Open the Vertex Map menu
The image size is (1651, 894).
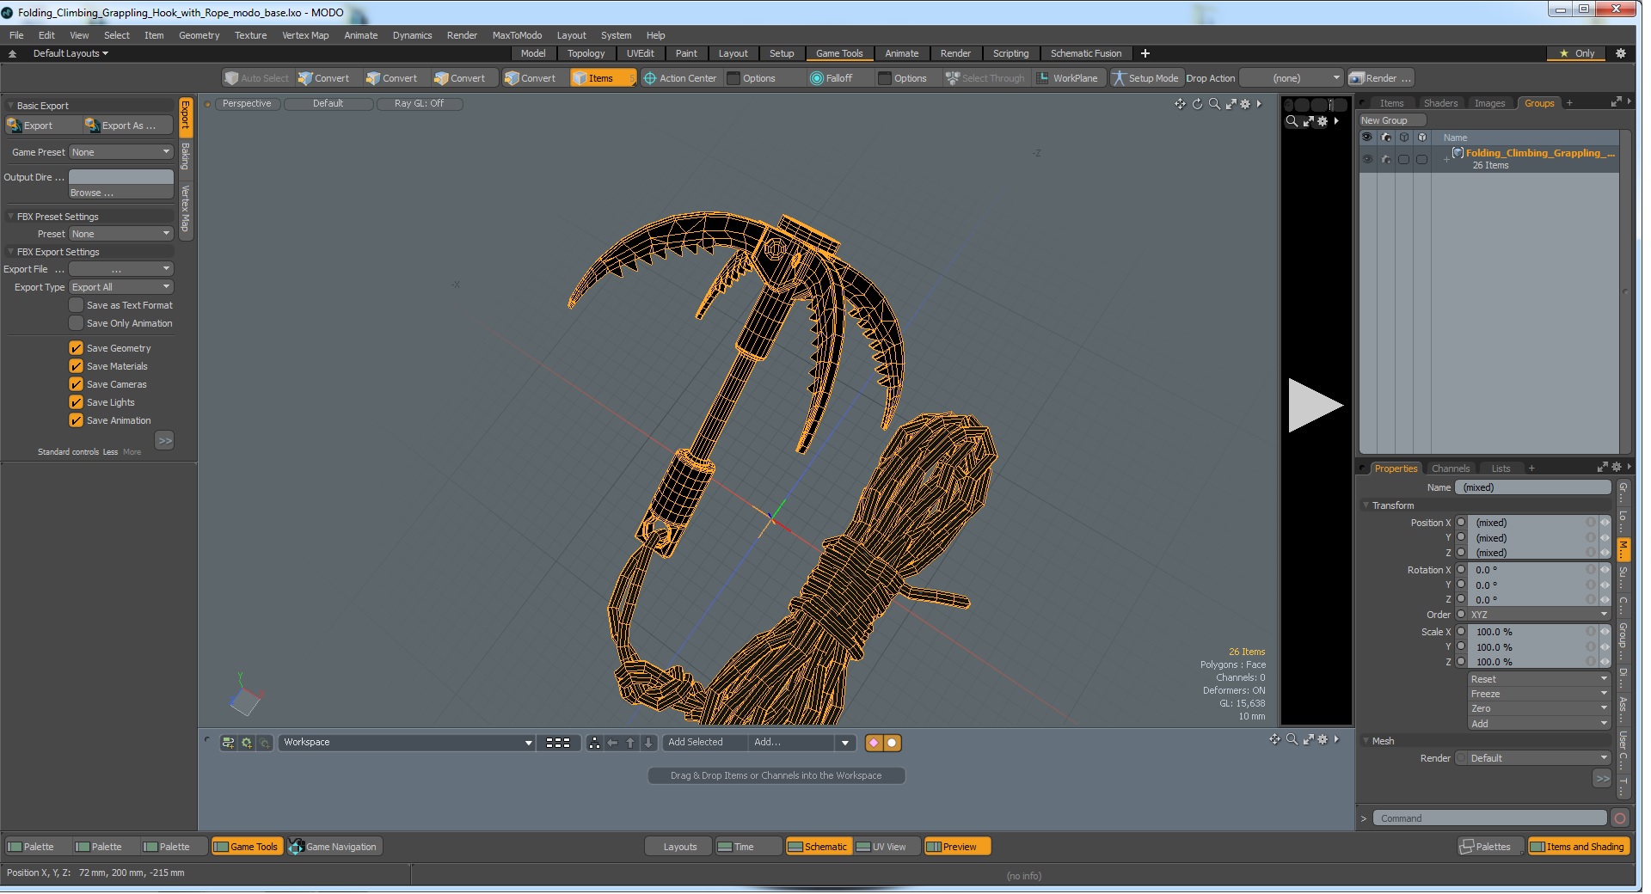(305, 35)
